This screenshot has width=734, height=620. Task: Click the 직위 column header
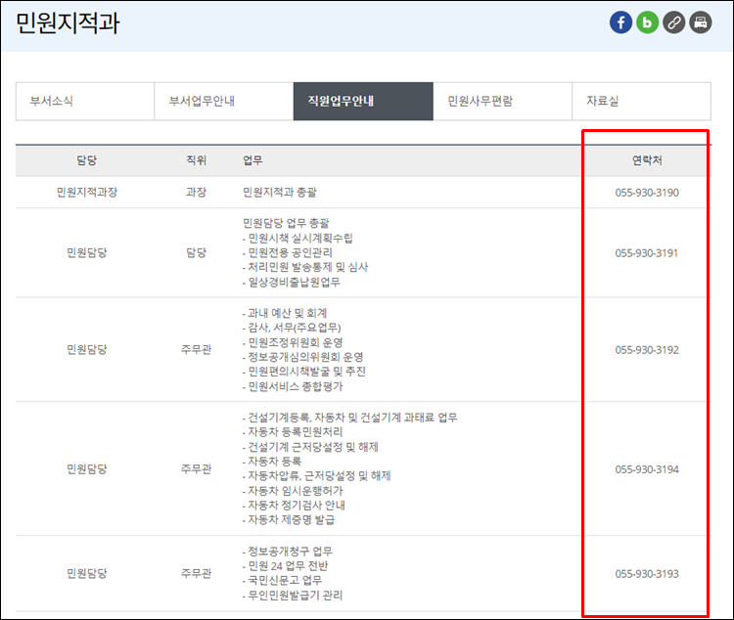pyautogui.click(x=196, y=160)
